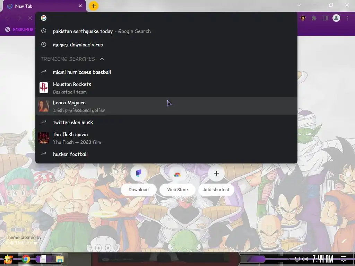Open the notification center icon
Screen dimensions: 355x266
344,259
